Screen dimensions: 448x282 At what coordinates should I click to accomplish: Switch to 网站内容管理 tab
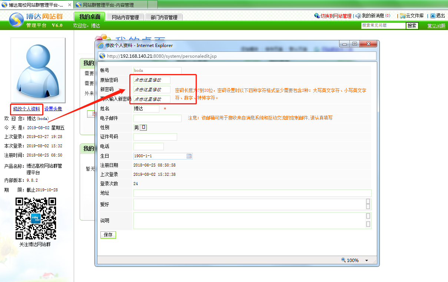[x=125, y=17]
